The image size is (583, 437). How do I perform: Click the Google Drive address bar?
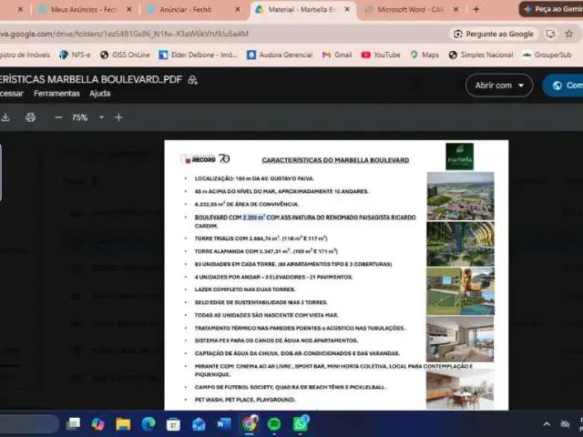(223, 34)
